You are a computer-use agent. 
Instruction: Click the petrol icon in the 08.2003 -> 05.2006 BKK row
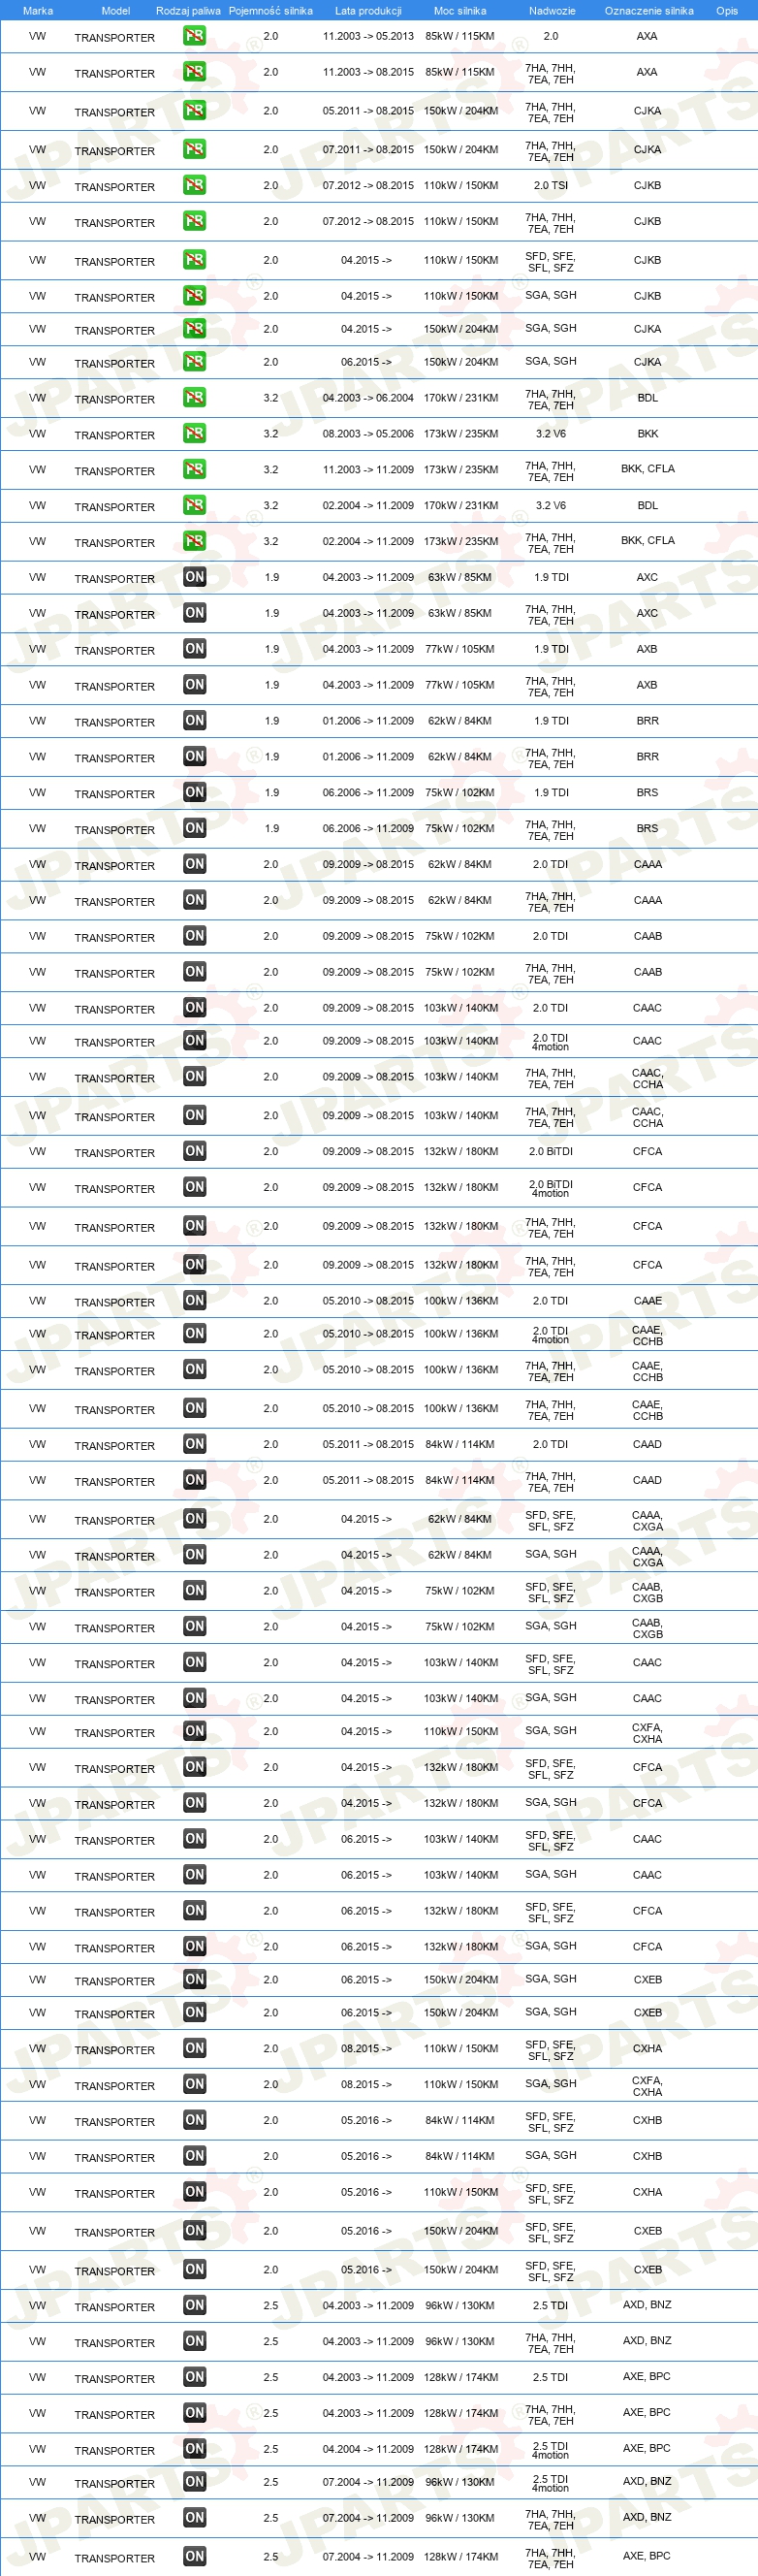click(x=194, y=434)
